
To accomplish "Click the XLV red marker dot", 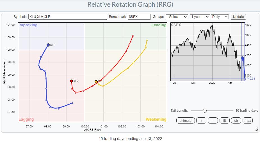I will [x=71, y=81].
